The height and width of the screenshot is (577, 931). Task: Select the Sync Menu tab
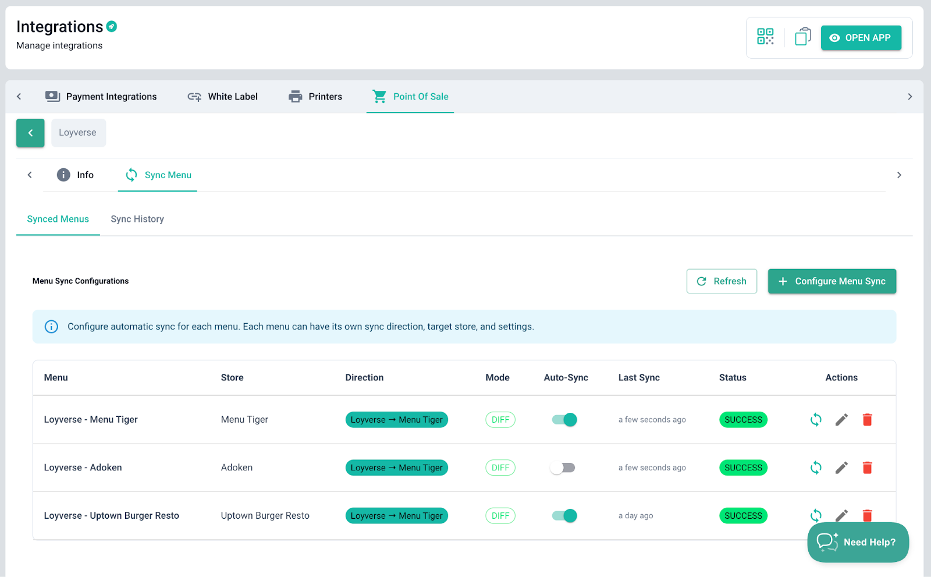point(158,175)
